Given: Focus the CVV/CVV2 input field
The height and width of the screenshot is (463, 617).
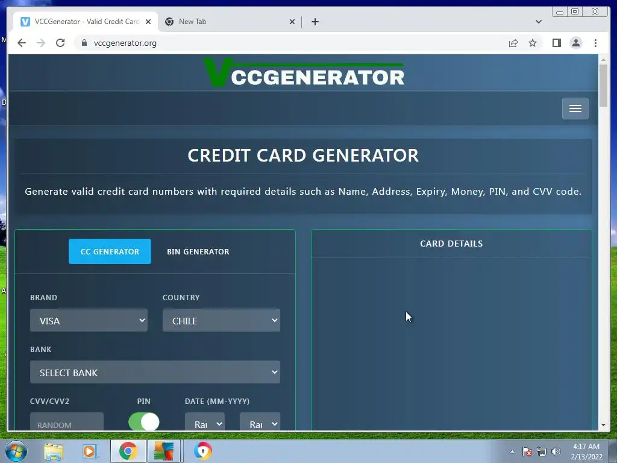Looking at the screenshot, I should (67, 422).
